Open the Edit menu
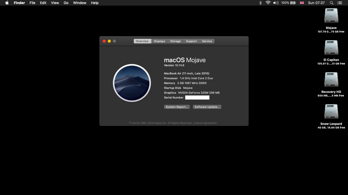The height and width of the screenshot is (195, 348). pos(43,3)
